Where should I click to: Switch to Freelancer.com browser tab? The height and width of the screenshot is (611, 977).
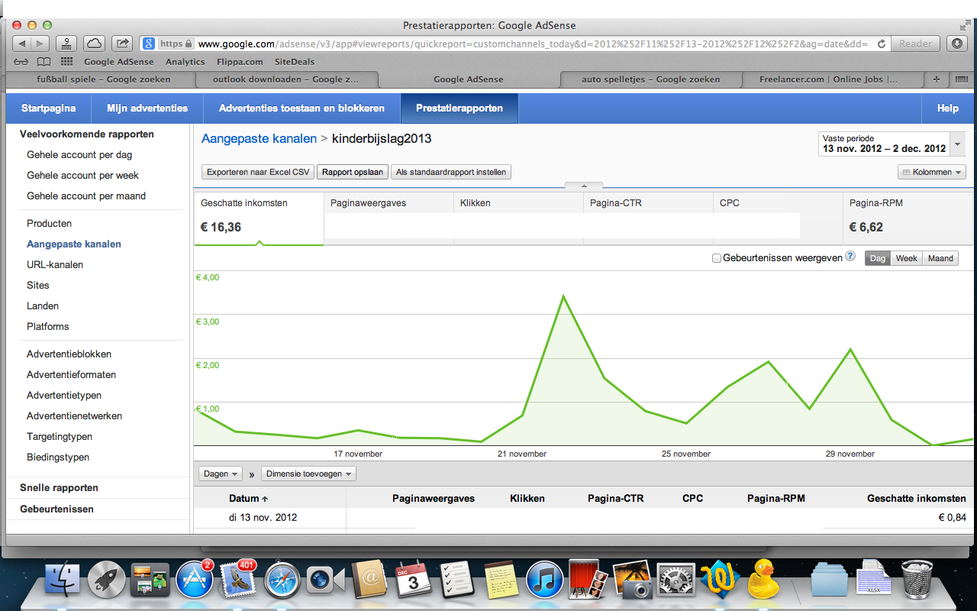832,79
